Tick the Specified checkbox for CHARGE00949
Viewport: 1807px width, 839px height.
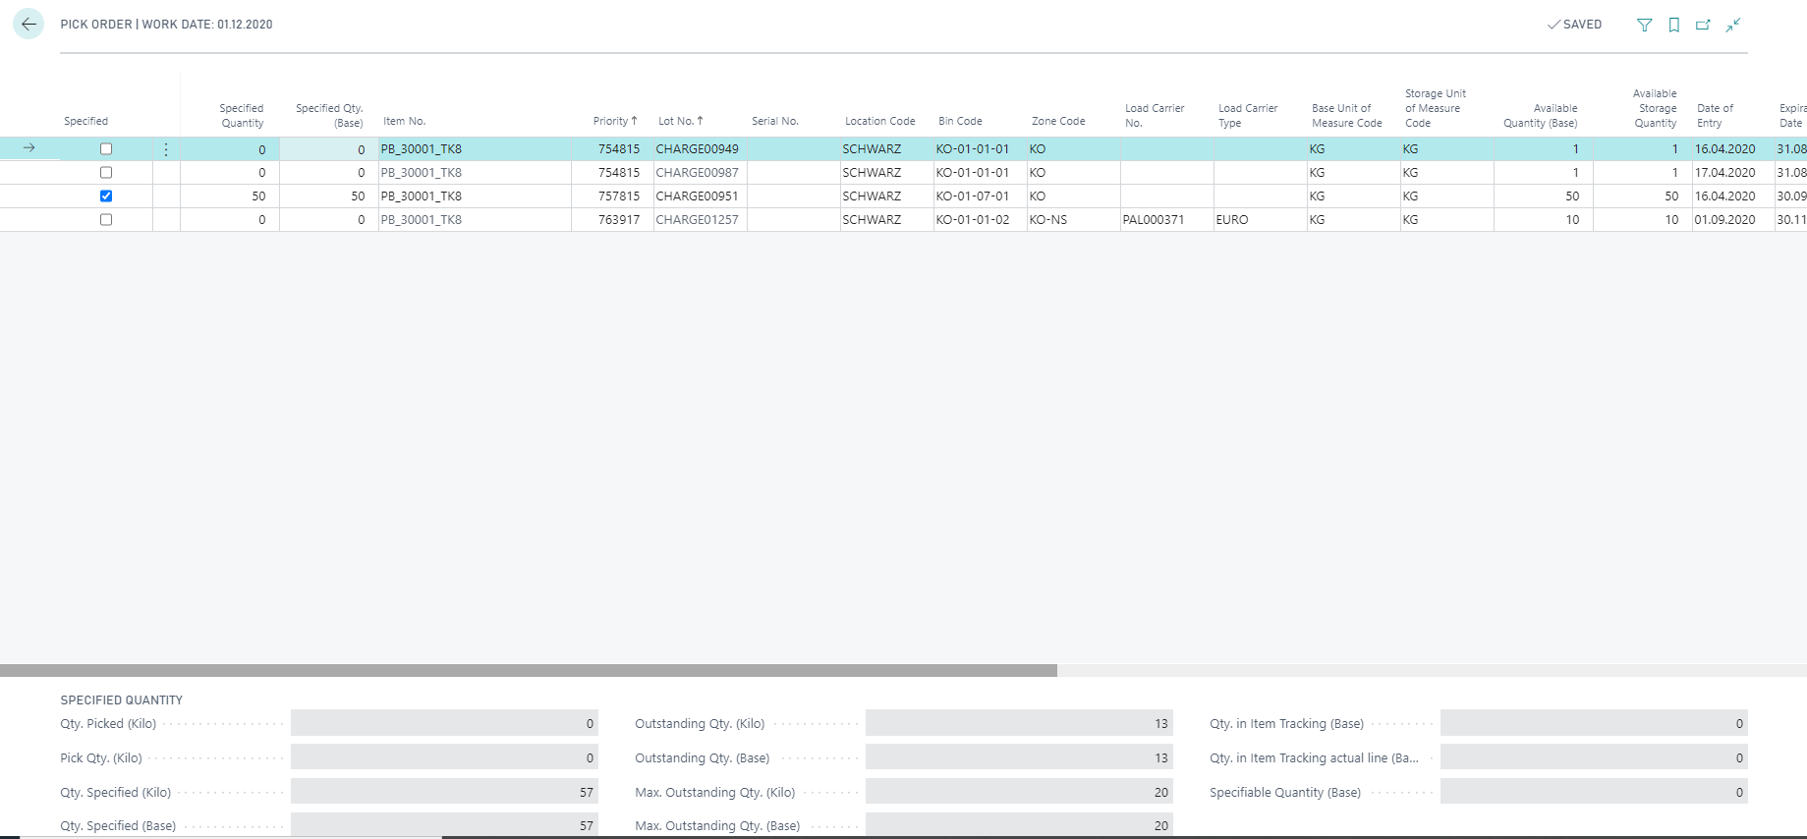click(x=106, y=149)
